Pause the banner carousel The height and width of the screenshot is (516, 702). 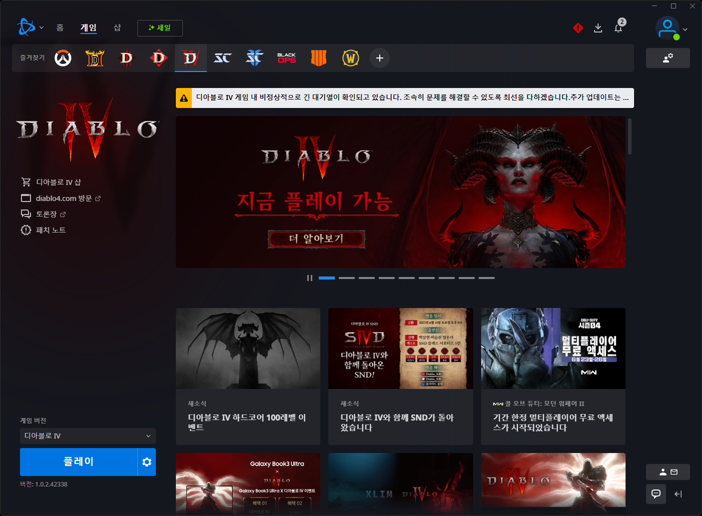point(310,278)
